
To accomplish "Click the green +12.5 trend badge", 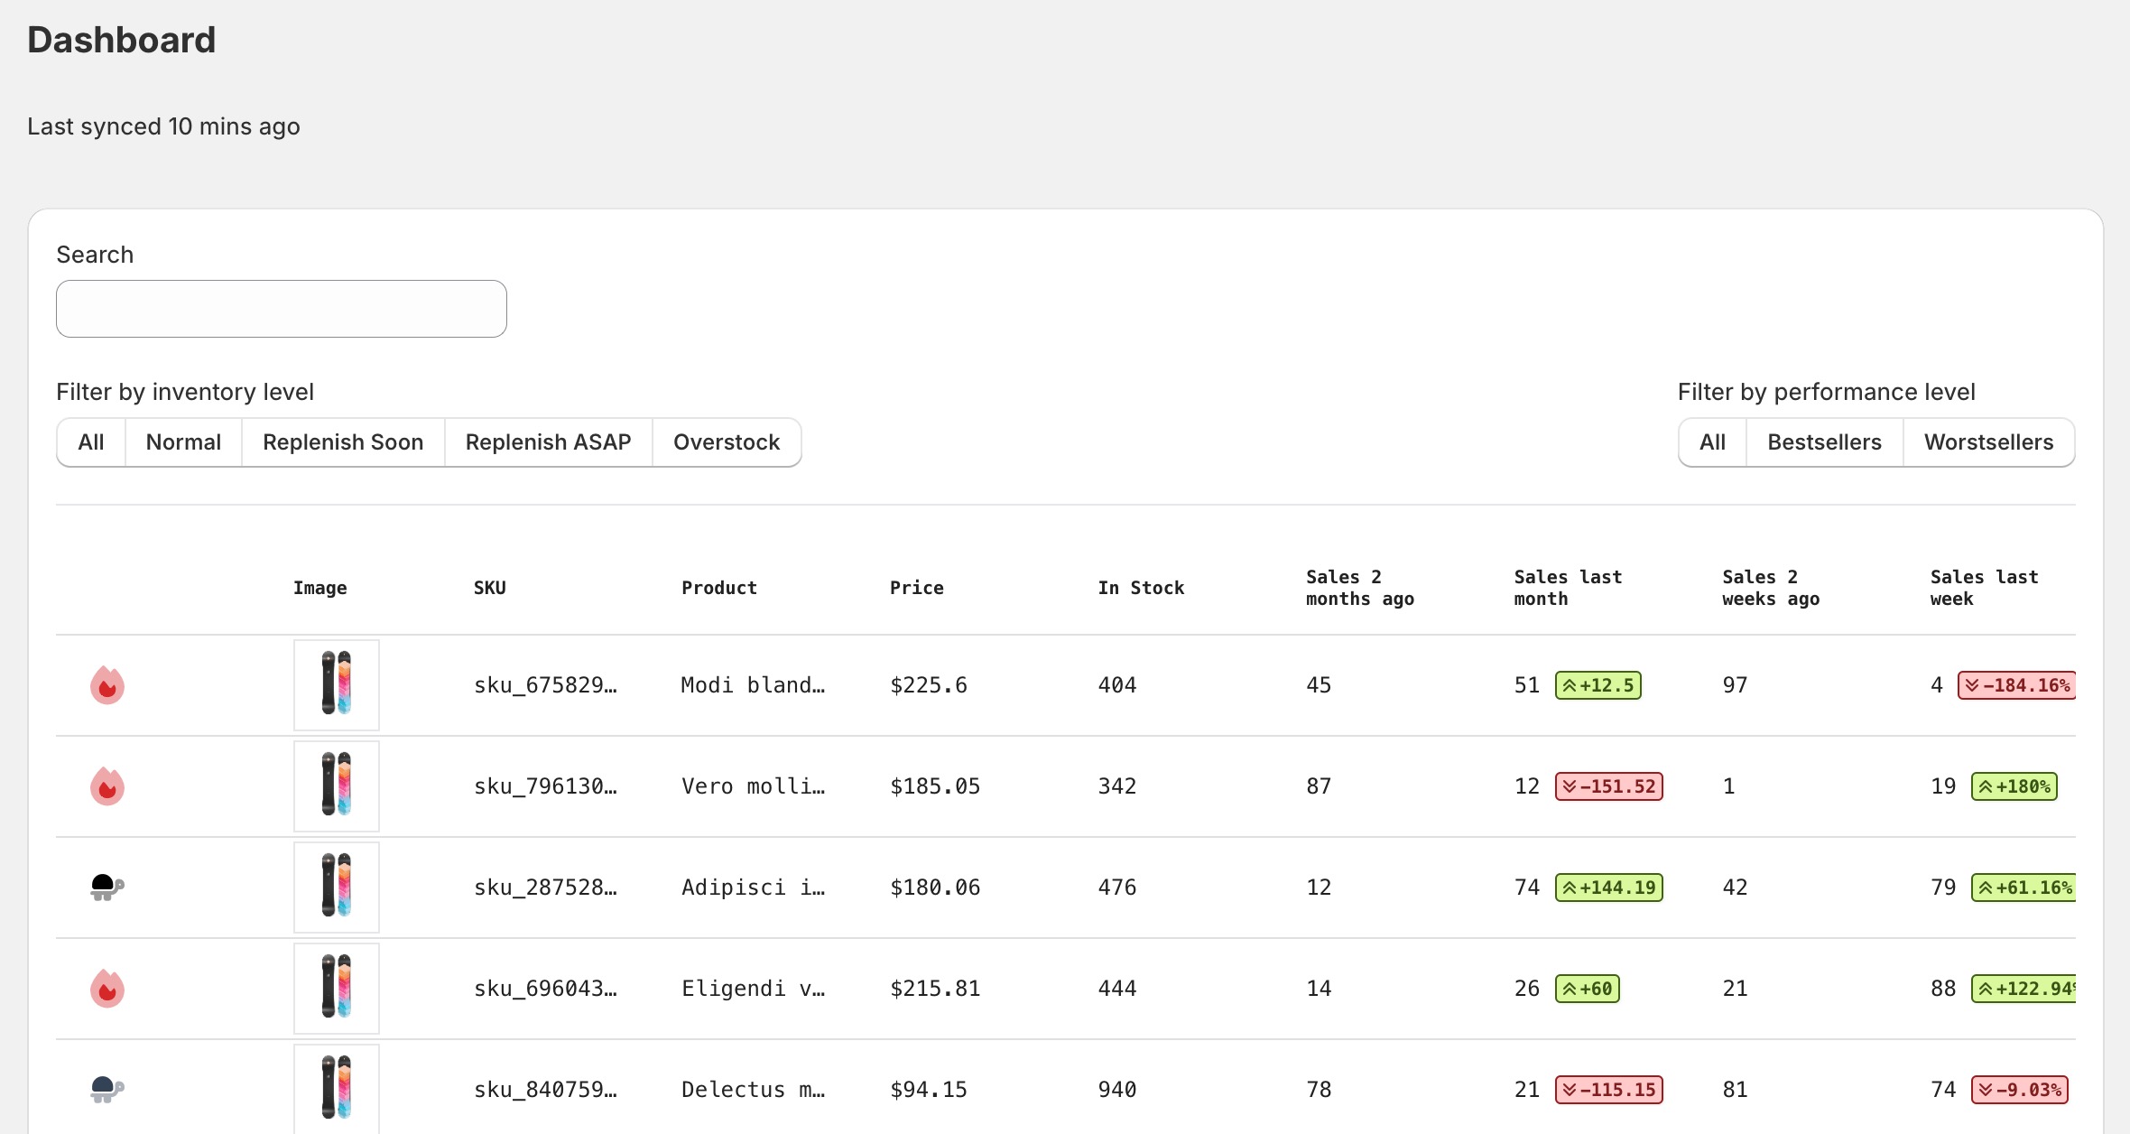I will point(1596,685).
